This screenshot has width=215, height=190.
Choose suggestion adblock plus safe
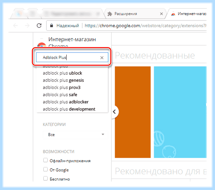[72, 95]
